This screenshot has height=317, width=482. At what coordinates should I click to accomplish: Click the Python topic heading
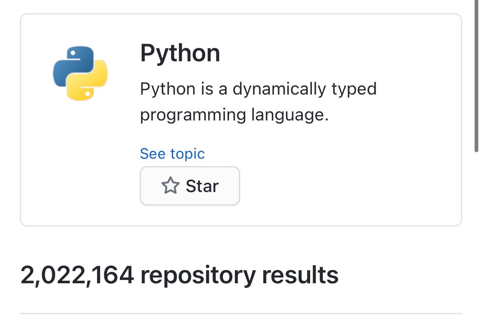pyautogui.click(x=180, y=53)
